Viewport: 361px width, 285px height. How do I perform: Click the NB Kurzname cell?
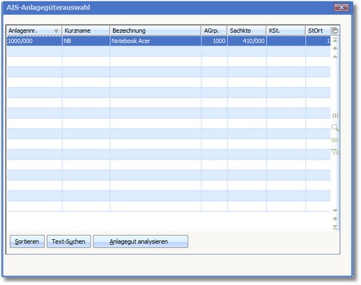86,41
